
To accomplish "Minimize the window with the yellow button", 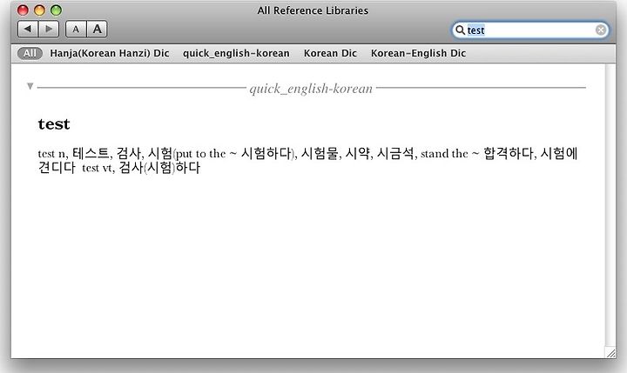I will (x=39, y=10).
